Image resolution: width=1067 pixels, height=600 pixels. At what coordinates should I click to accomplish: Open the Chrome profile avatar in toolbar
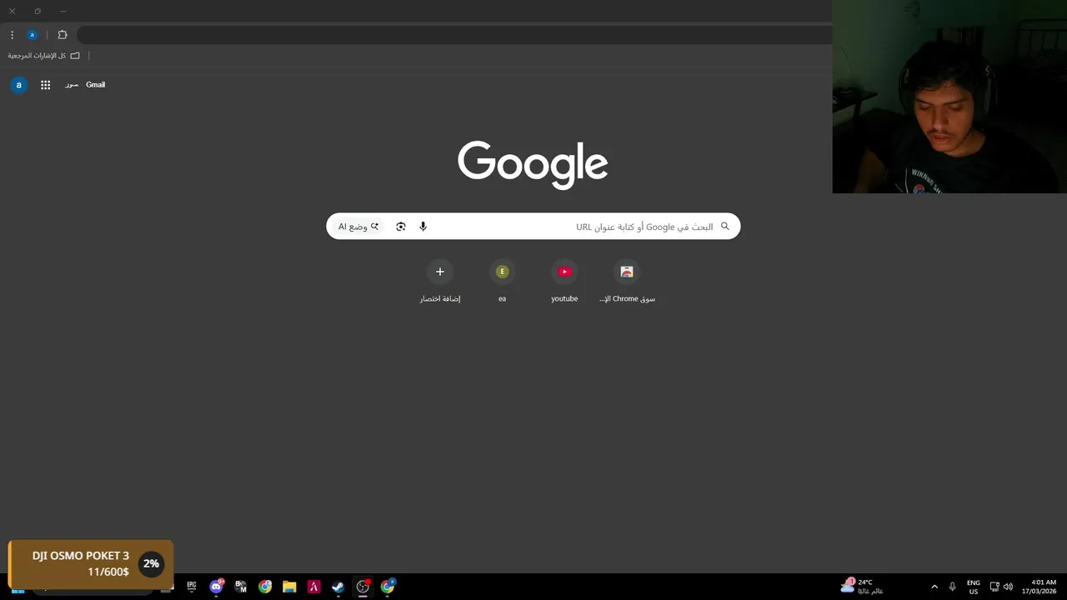click(x=33, y=35)
